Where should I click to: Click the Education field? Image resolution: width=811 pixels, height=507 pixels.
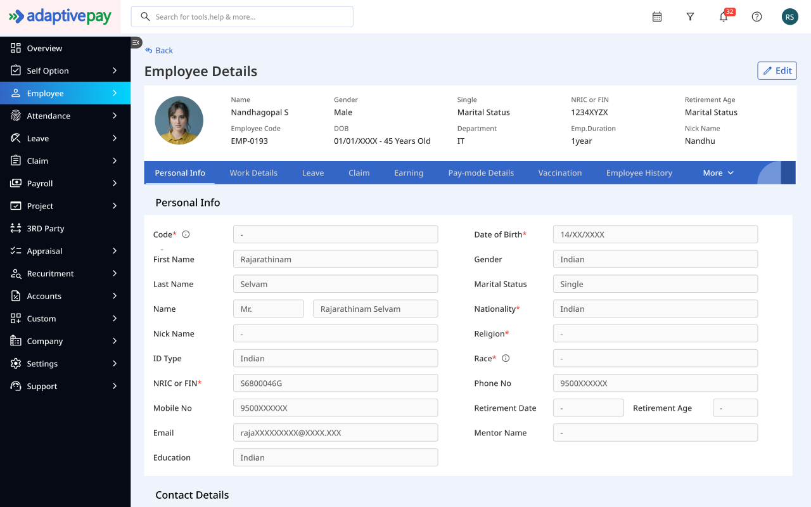click(336, 458)
